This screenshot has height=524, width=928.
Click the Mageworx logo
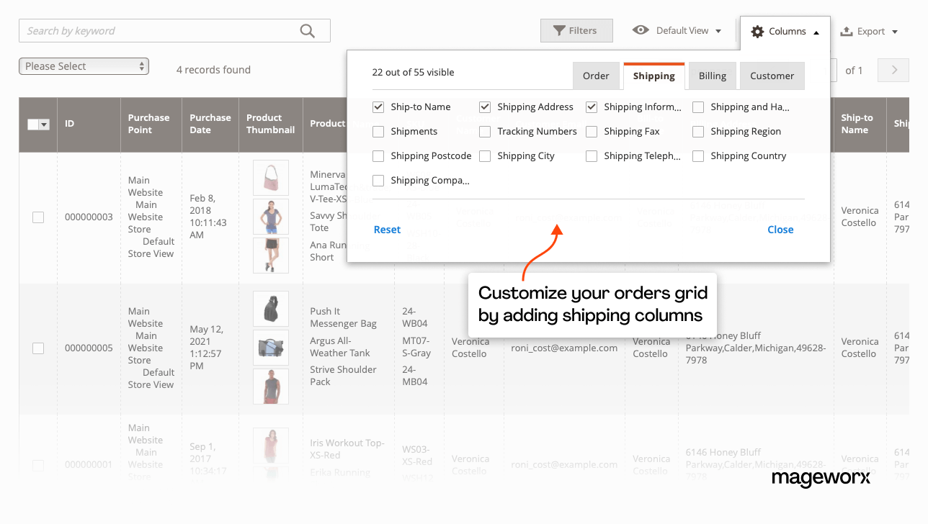pyautogui.click(x=821, y=478)
